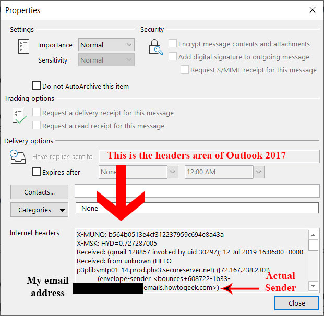Open the Sensitivity dropdown
Screen dimensions: 324x316
point(106,60)
